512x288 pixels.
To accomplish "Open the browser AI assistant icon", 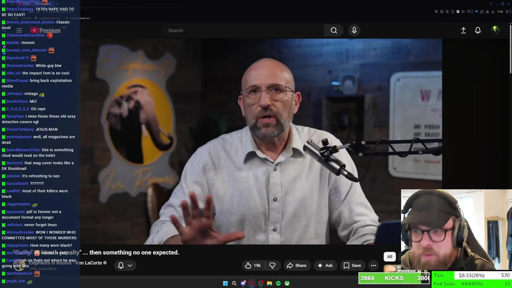I will click(x=500, y=12).
